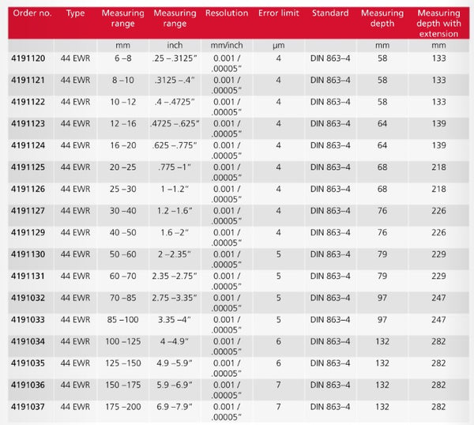Screen dimensions: 474x425
Task: Select order number 4191126
Action: (28, 189)
